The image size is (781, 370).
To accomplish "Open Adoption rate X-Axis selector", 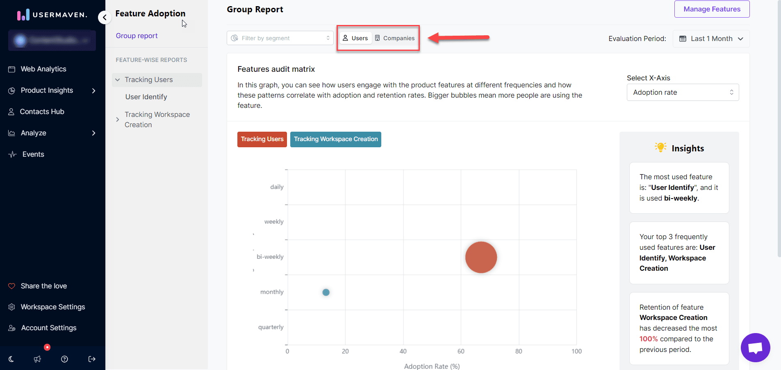I will tap(683, 92).
